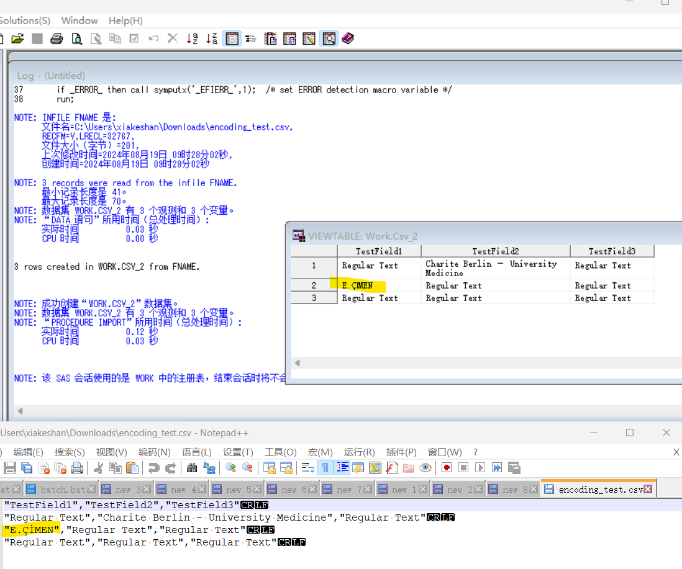Toggle SAS table view mode icon
This screenshot has width=682, height=569.
[x=232, y=38]
